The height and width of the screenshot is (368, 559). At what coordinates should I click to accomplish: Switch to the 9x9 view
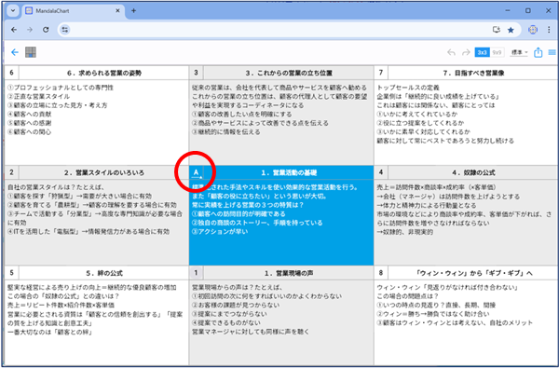pyautogui.click(x=497, y=52)
